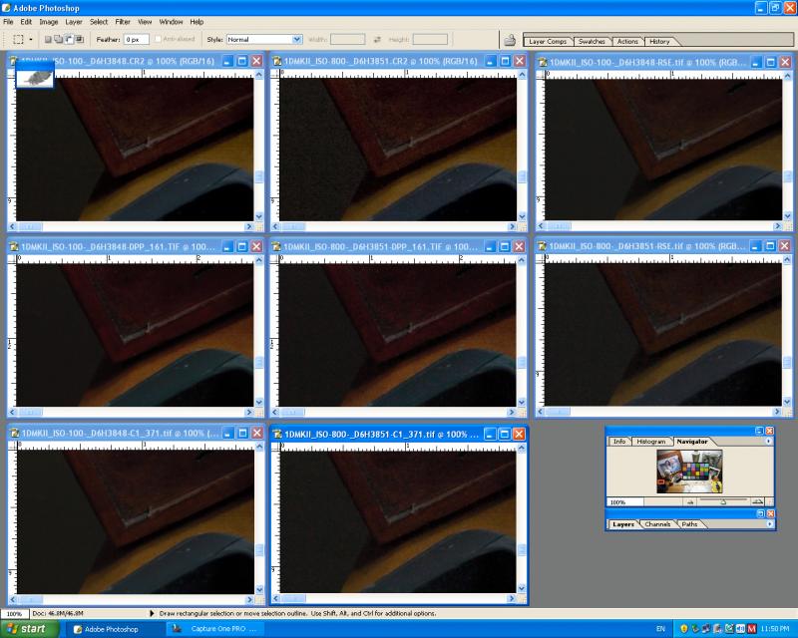Open the Image menu
The image size is (798, 638).
click(48, 22)
